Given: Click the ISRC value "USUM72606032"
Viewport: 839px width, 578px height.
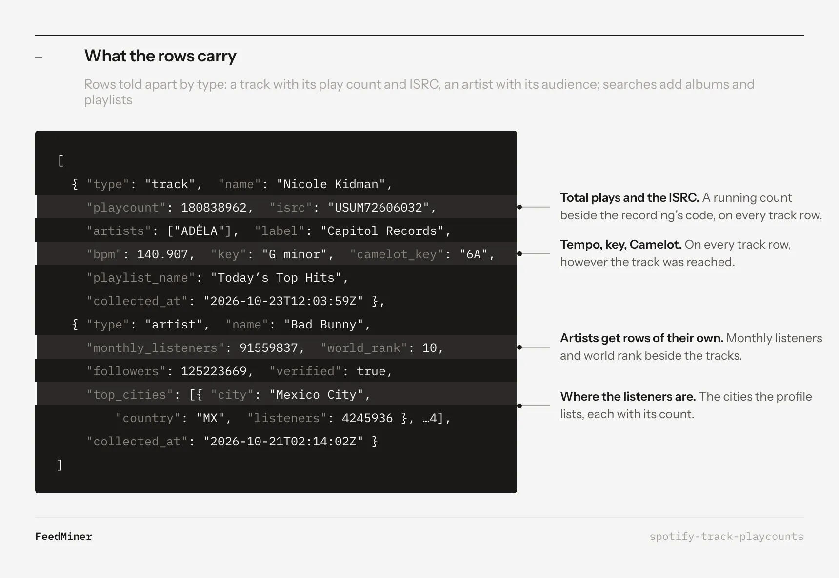Looking at the screenshot, I should click(x=379, y=208).
